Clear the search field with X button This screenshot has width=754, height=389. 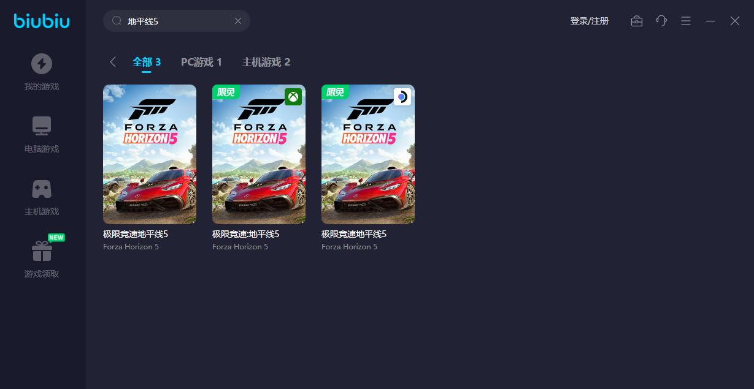(x=238, y=21)
